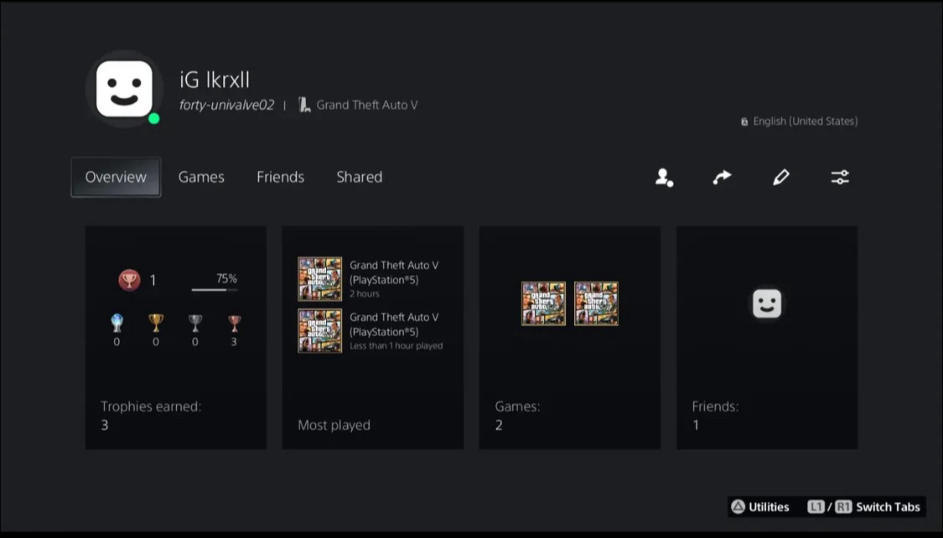Click the red trophy level icon
The width and height of the screenshot is (943, 538).
point(129,280)
